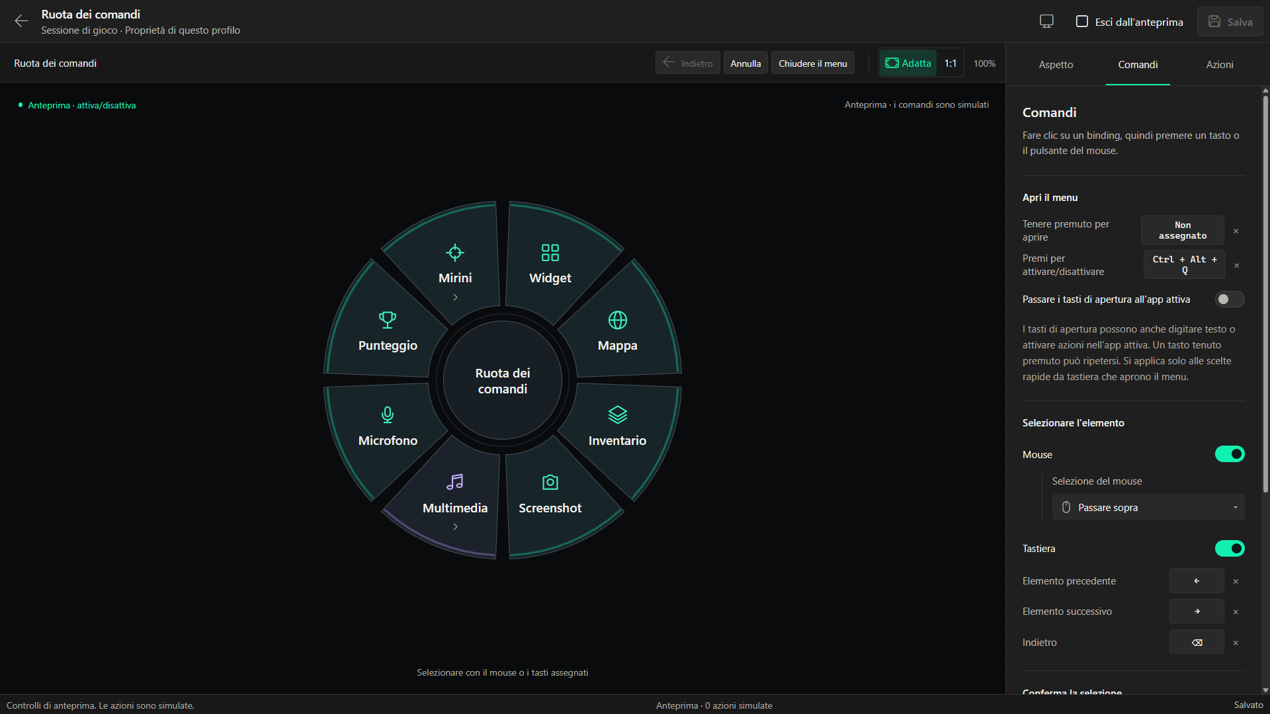The height and width of the screenshot is (714, 1270).
Task: Toggle Esci dall'anteprima checkbox
Action: pyautogui.click(x=1082, y=21)
